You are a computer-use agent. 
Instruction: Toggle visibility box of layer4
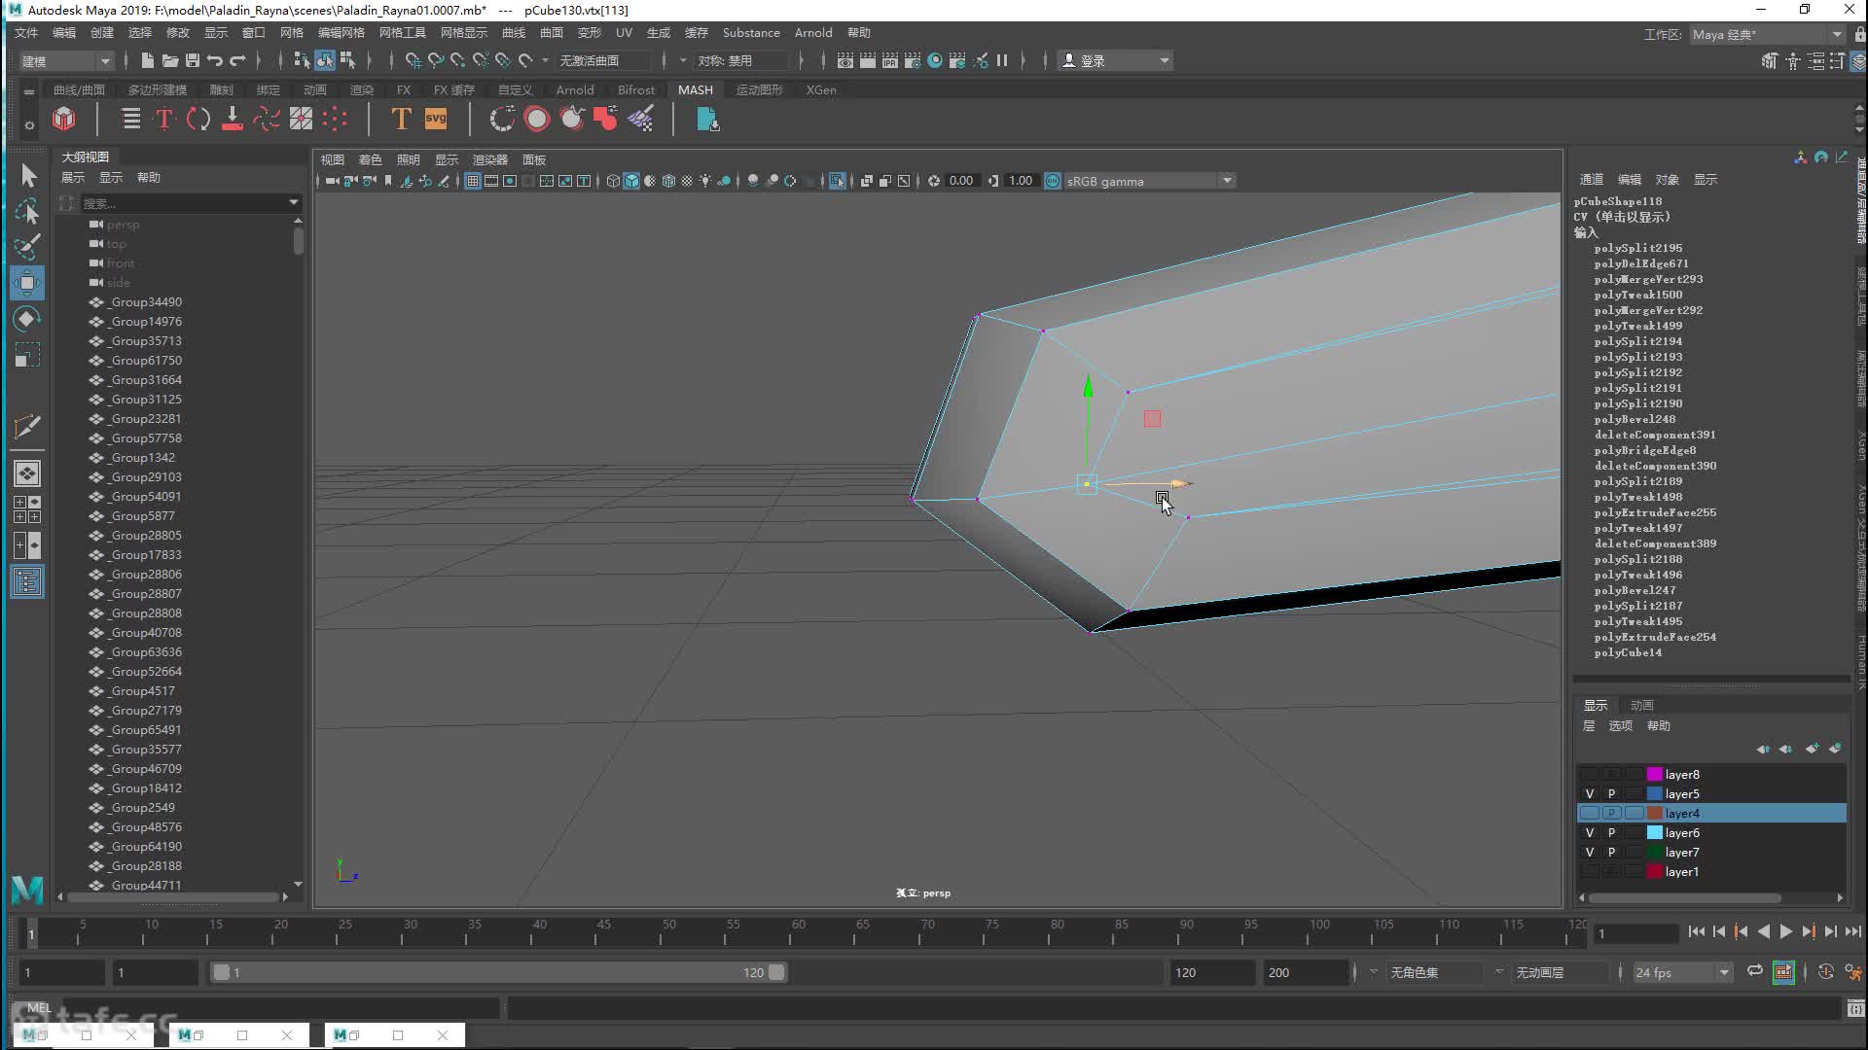point(1590,813)
